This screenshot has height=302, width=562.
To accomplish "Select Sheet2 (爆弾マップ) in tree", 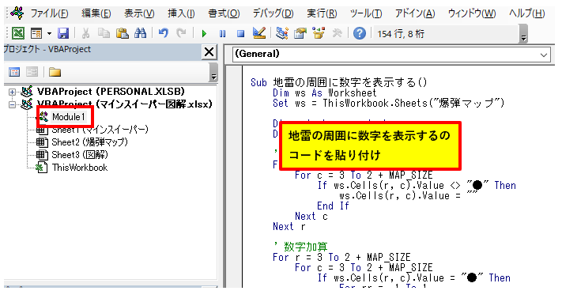I will tap(89, 142).
